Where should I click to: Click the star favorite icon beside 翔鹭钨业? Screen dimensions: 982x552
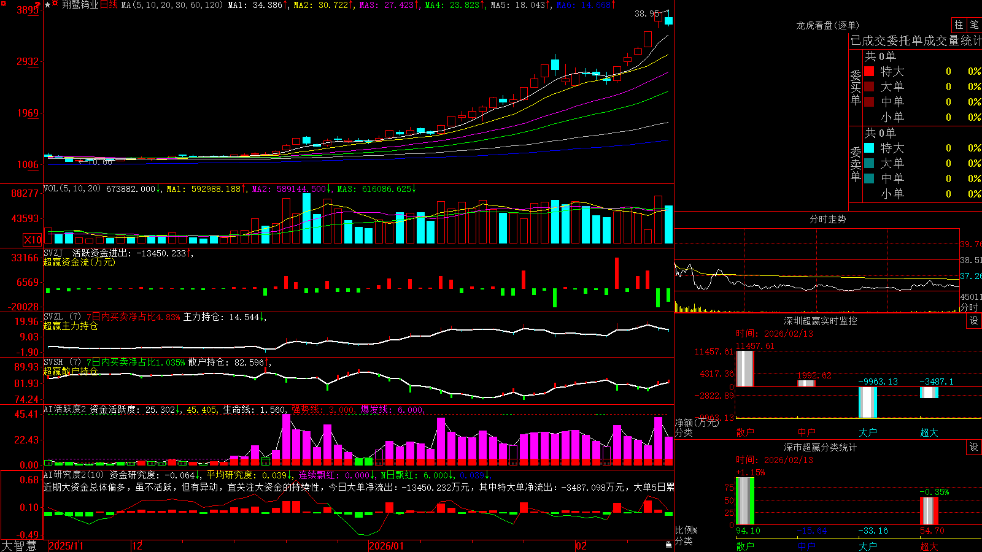(48, 5)
